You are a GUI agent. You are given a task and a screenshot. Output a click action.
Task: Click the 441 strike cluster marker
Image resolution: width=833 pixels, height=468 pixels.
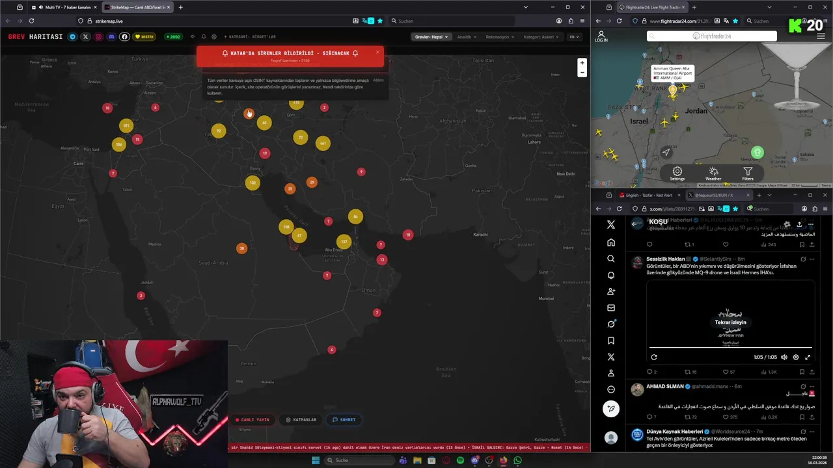point(323,143)
